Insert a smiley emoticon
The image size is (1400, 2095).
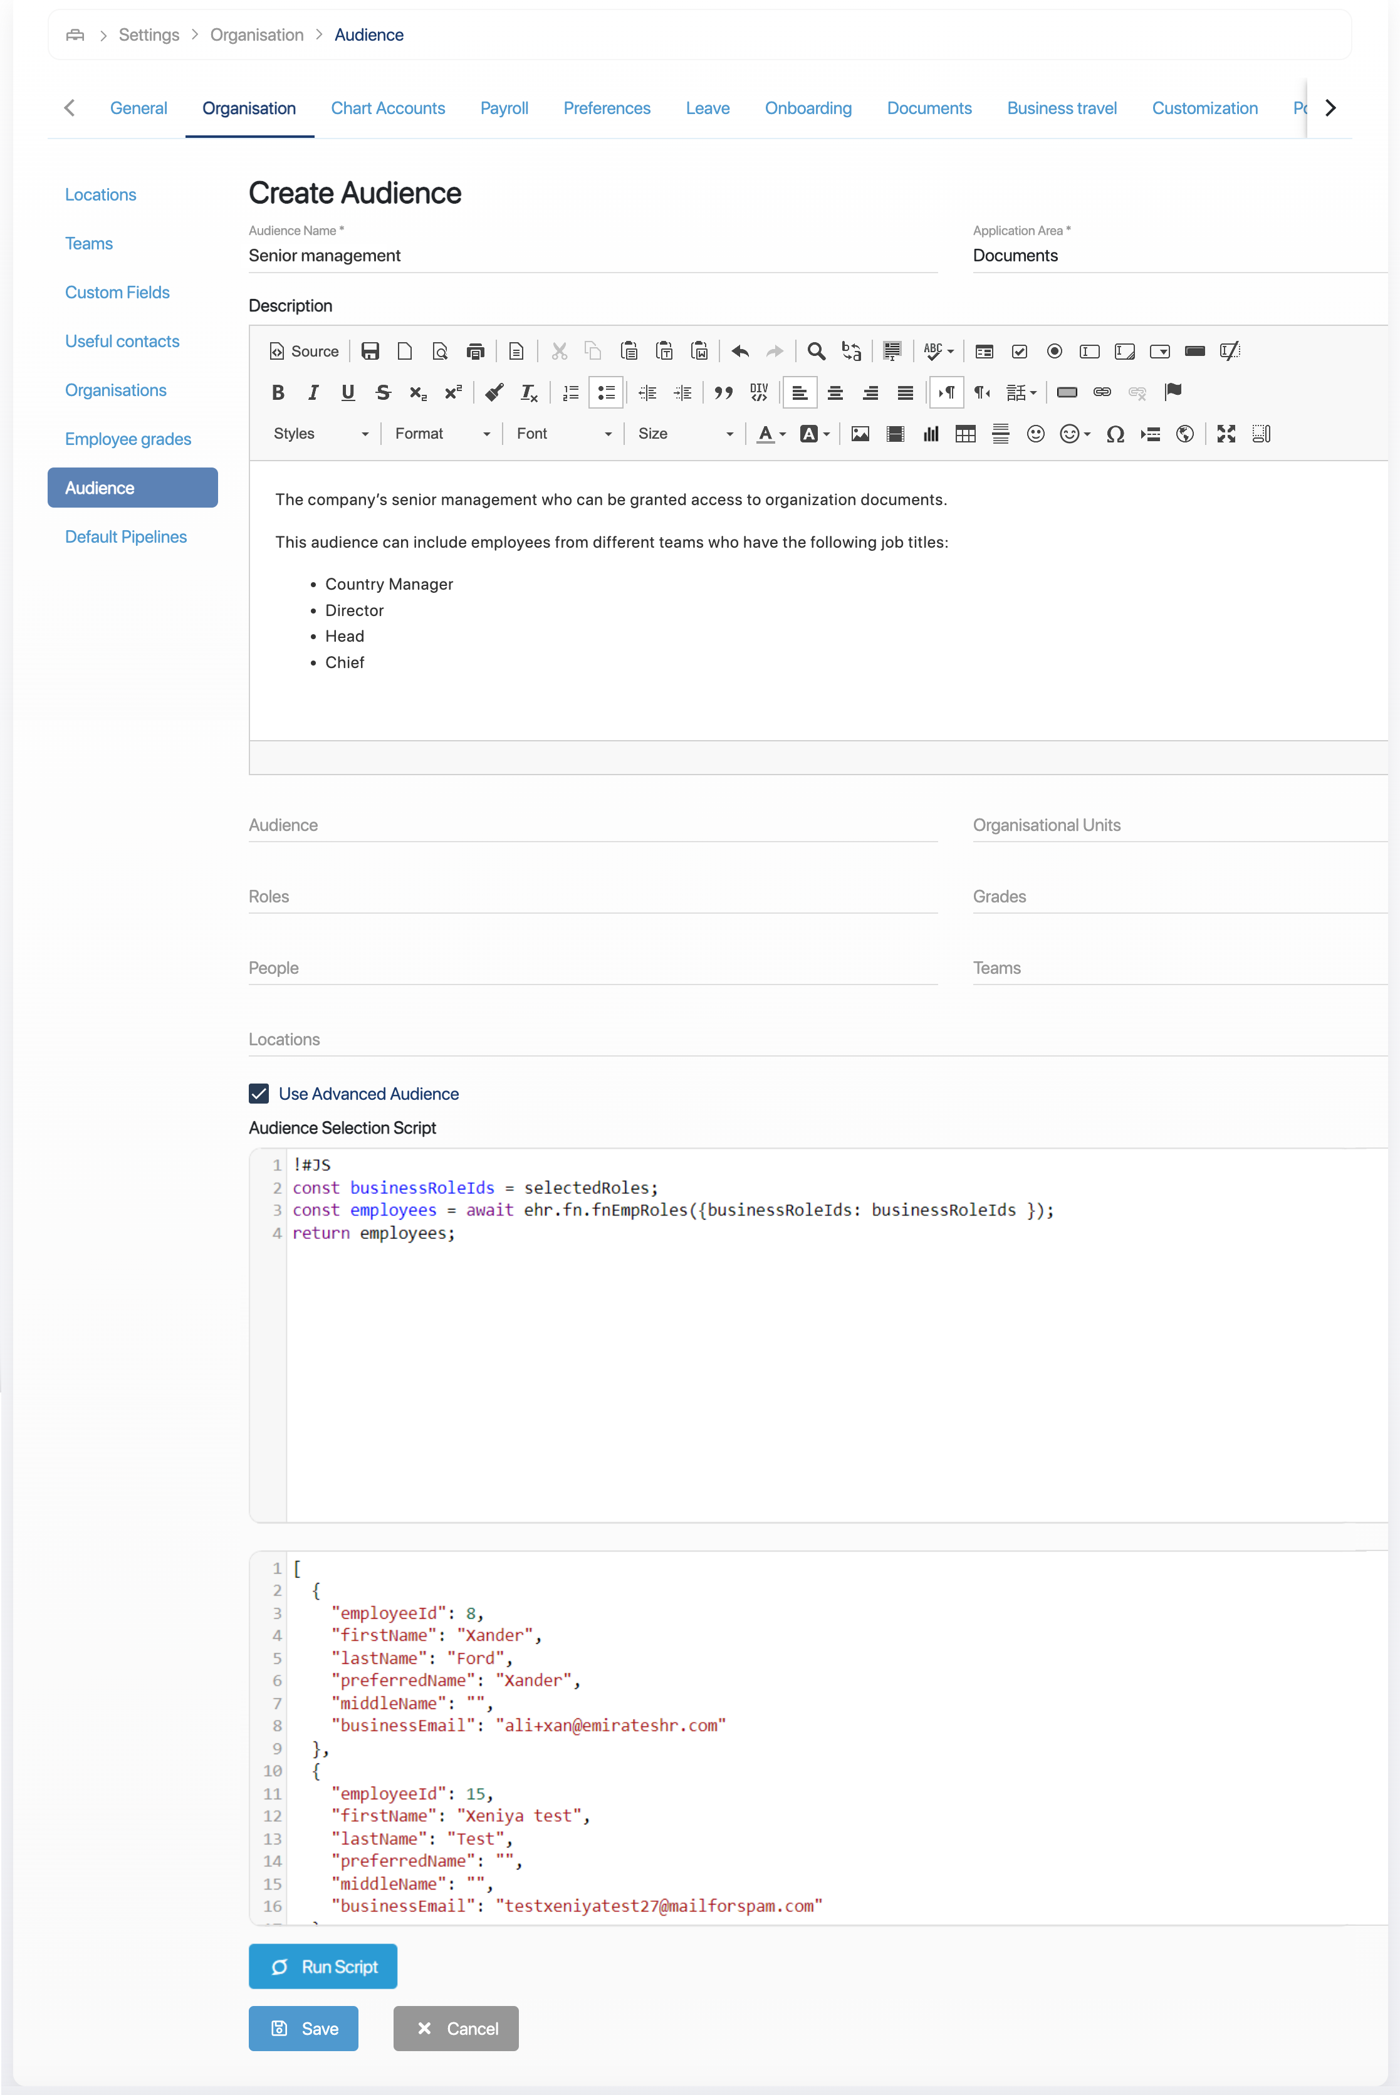1036,433
